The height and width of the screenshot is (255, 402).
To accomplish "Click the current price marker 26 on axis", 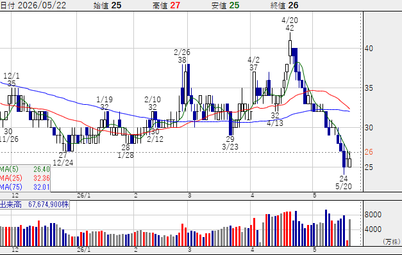I will click(x=369, y=152).
